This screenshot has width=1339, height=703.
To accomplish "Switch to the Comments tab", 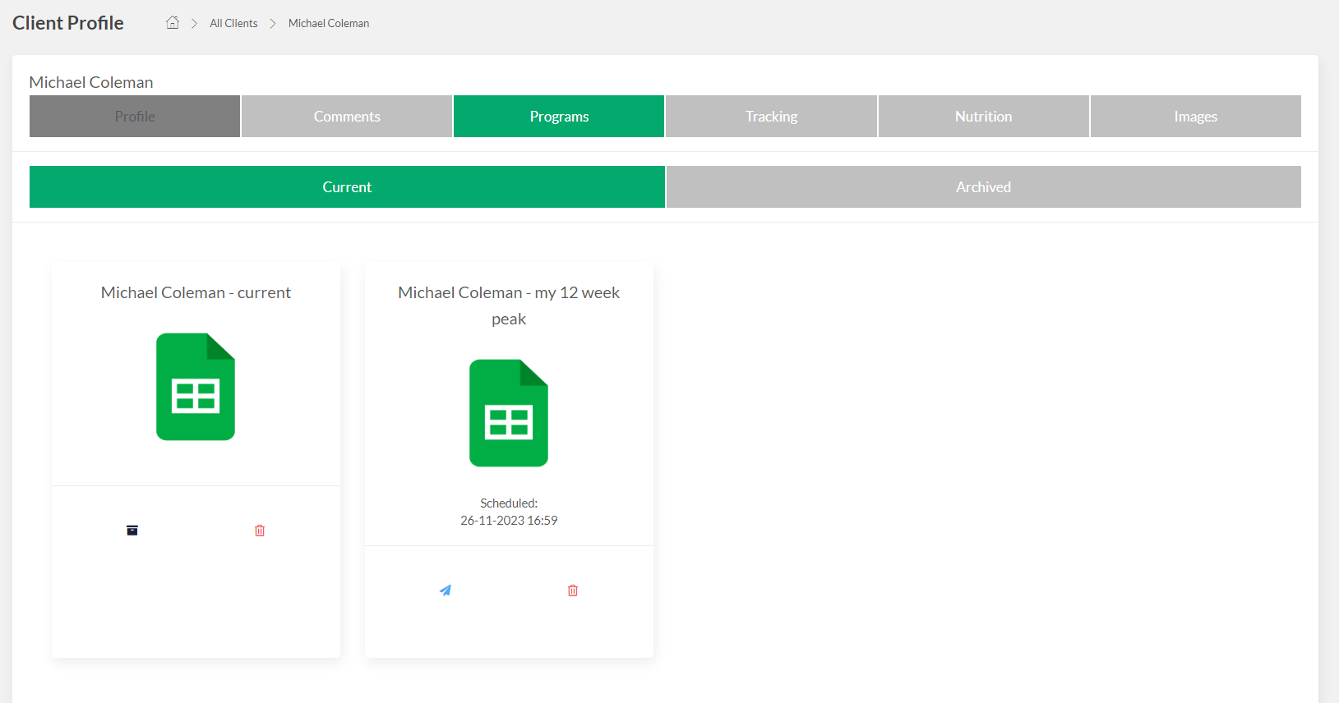I will pos(347,117).
